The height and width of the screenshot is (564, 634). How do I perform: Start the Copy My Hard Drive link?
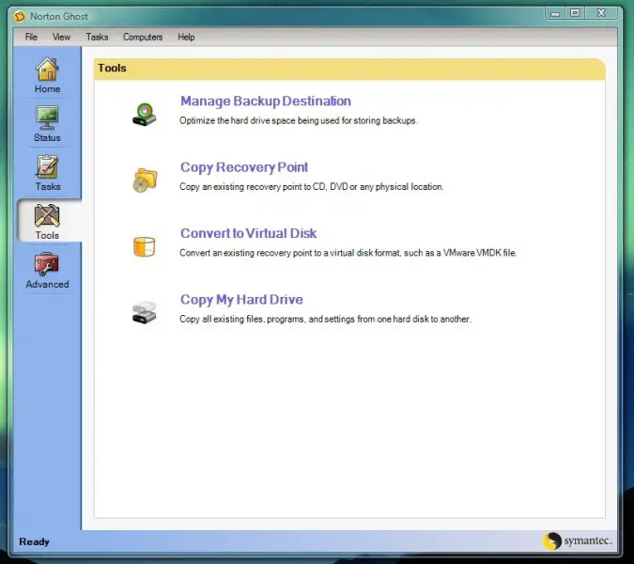[241, 300]
